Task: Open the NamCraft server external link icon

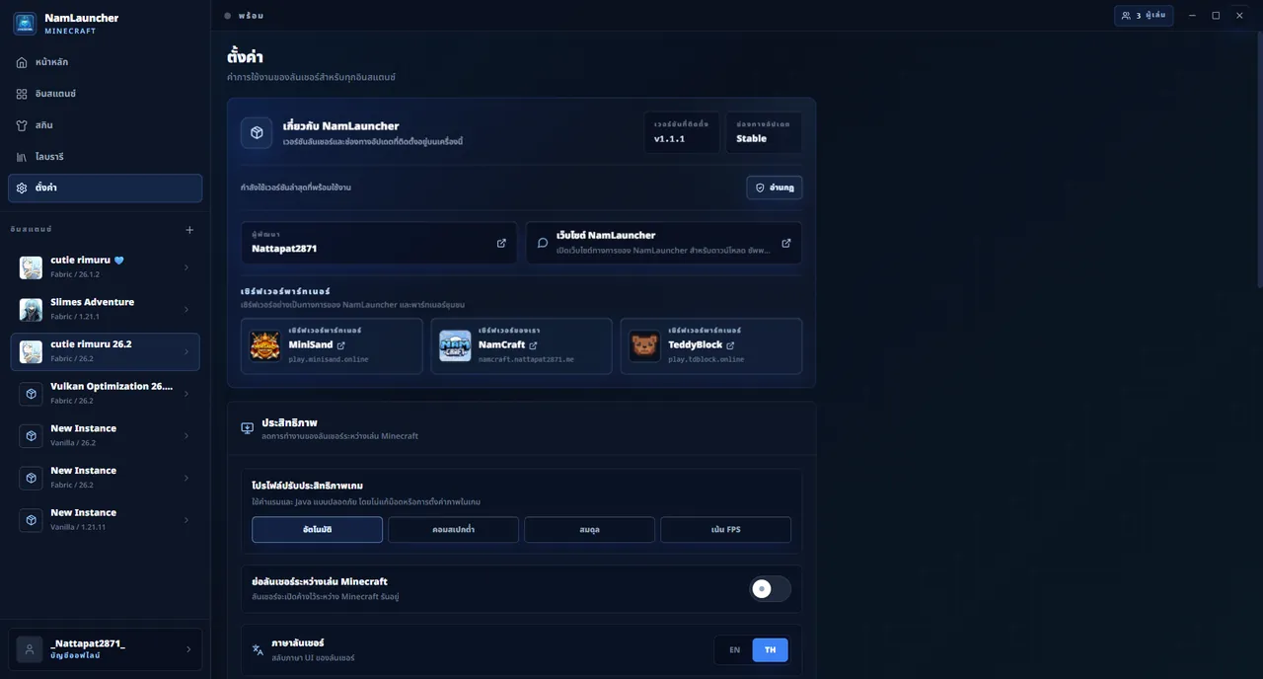Action: pos(533,345)
